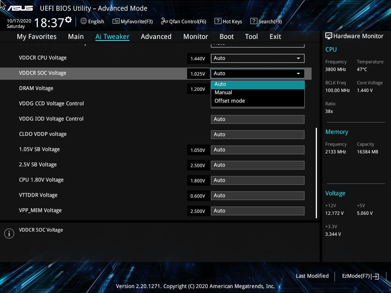Select the 1.05V SB Voltage label
The image size is (391, 293).
39,150
